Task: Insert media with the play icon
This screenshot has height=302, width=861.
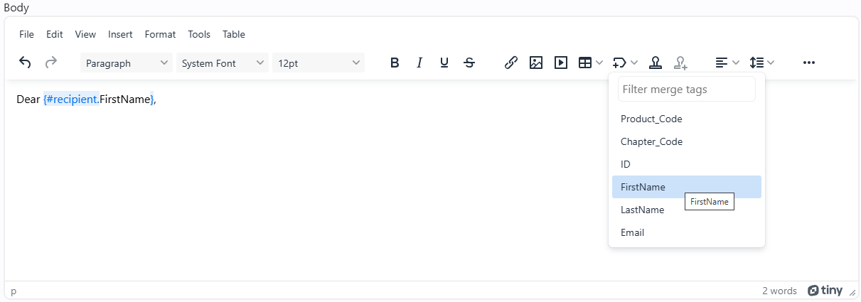Action: (x=561, y=63)
